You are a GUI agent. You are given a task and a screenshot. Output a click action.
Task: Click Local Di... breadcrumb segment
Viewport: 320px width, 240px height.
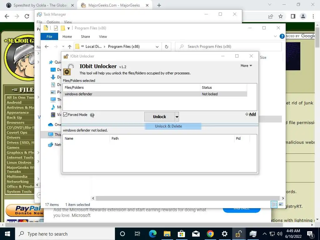[x=93, y=47]
